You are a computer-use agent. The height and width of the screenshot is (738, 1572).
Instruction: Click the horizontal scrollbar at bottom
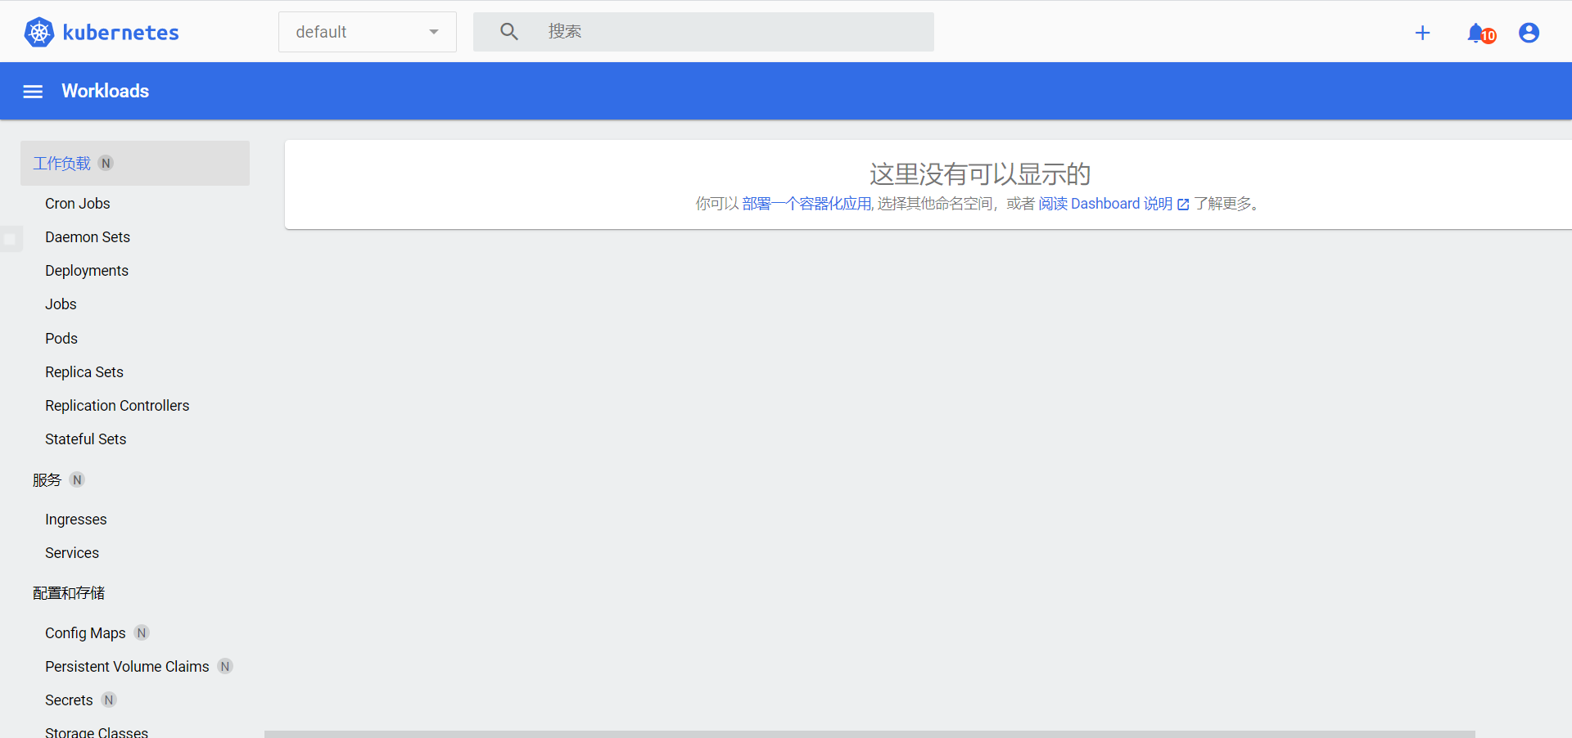pyautogui.click(x=870, y=734)
